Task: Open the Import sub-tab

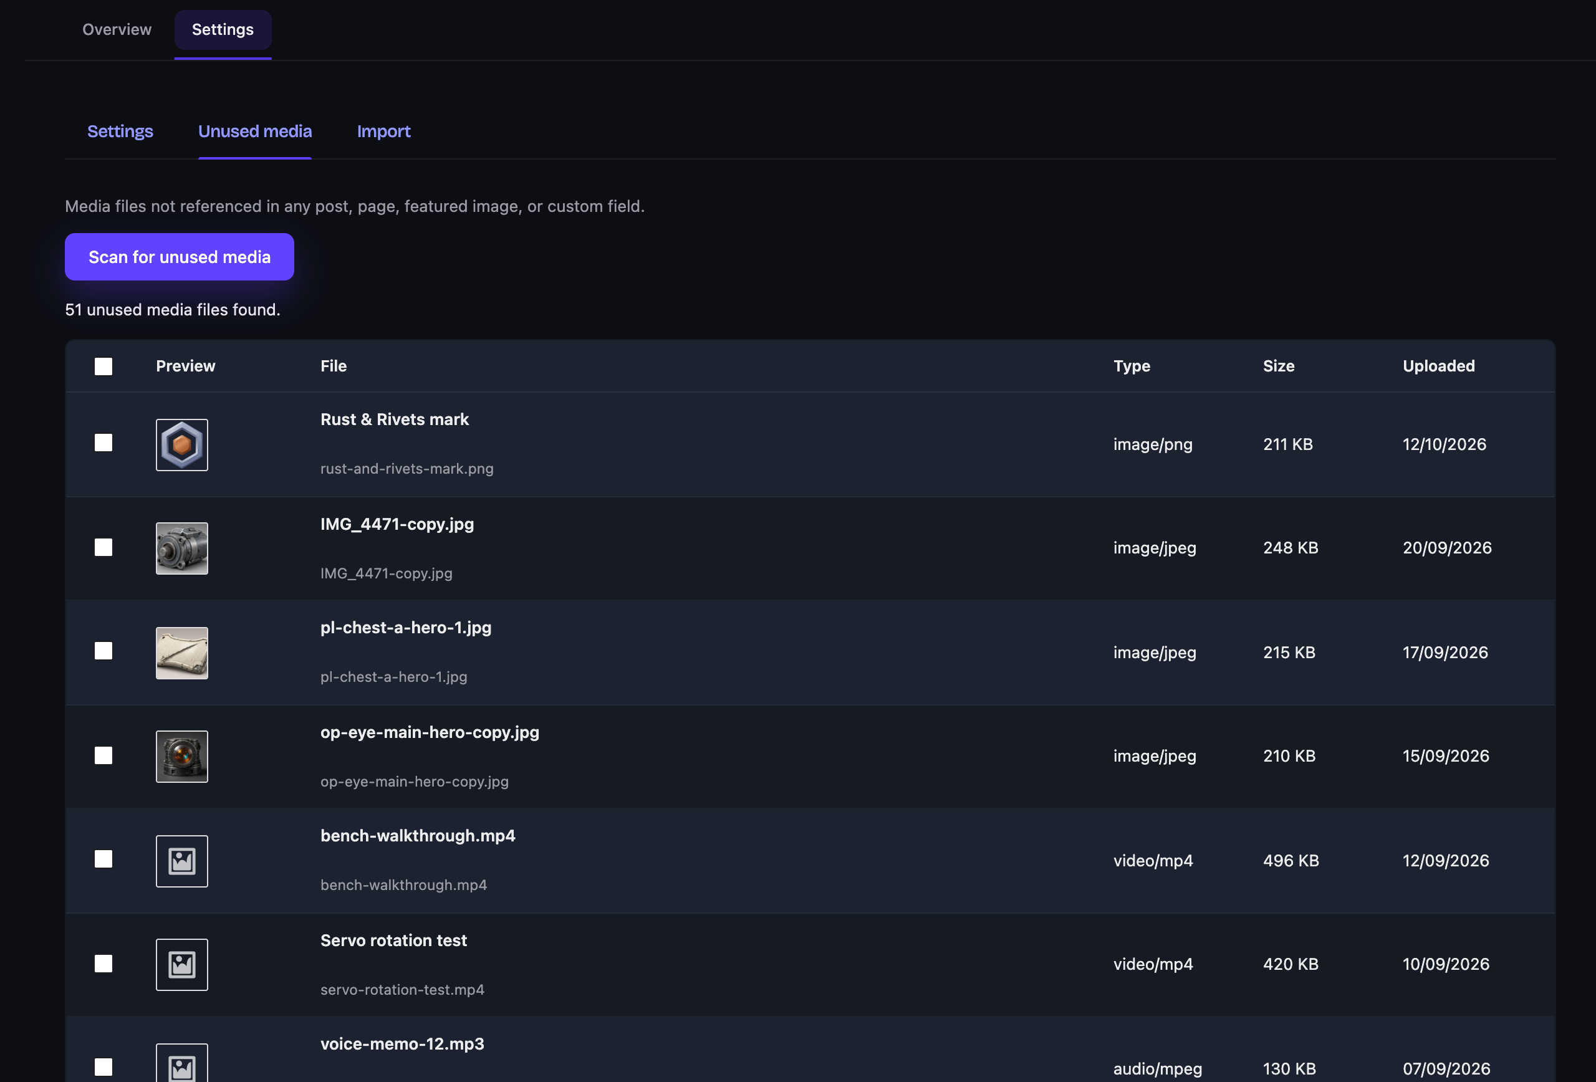Action: pos(384,131)
